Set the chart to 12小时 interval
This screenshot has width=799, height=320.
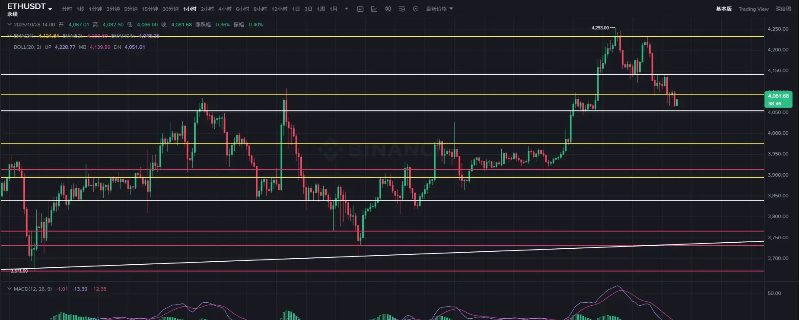pyautogui.click(x=279, y=9)
